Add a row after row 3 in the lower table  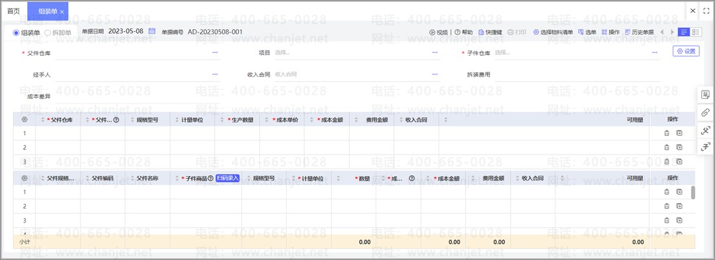point(679,220)
